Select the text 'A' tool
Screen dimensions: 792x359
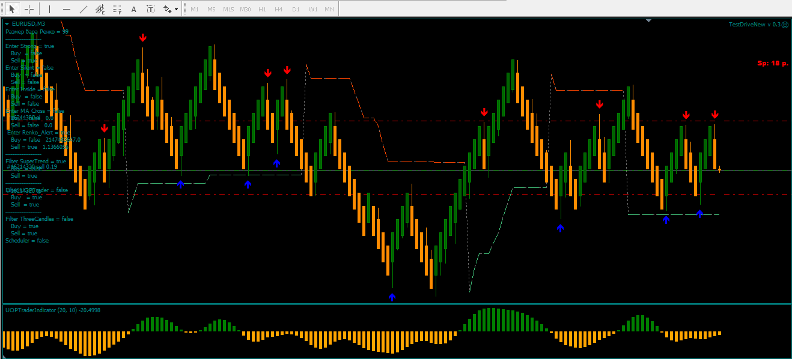(133, 9)
